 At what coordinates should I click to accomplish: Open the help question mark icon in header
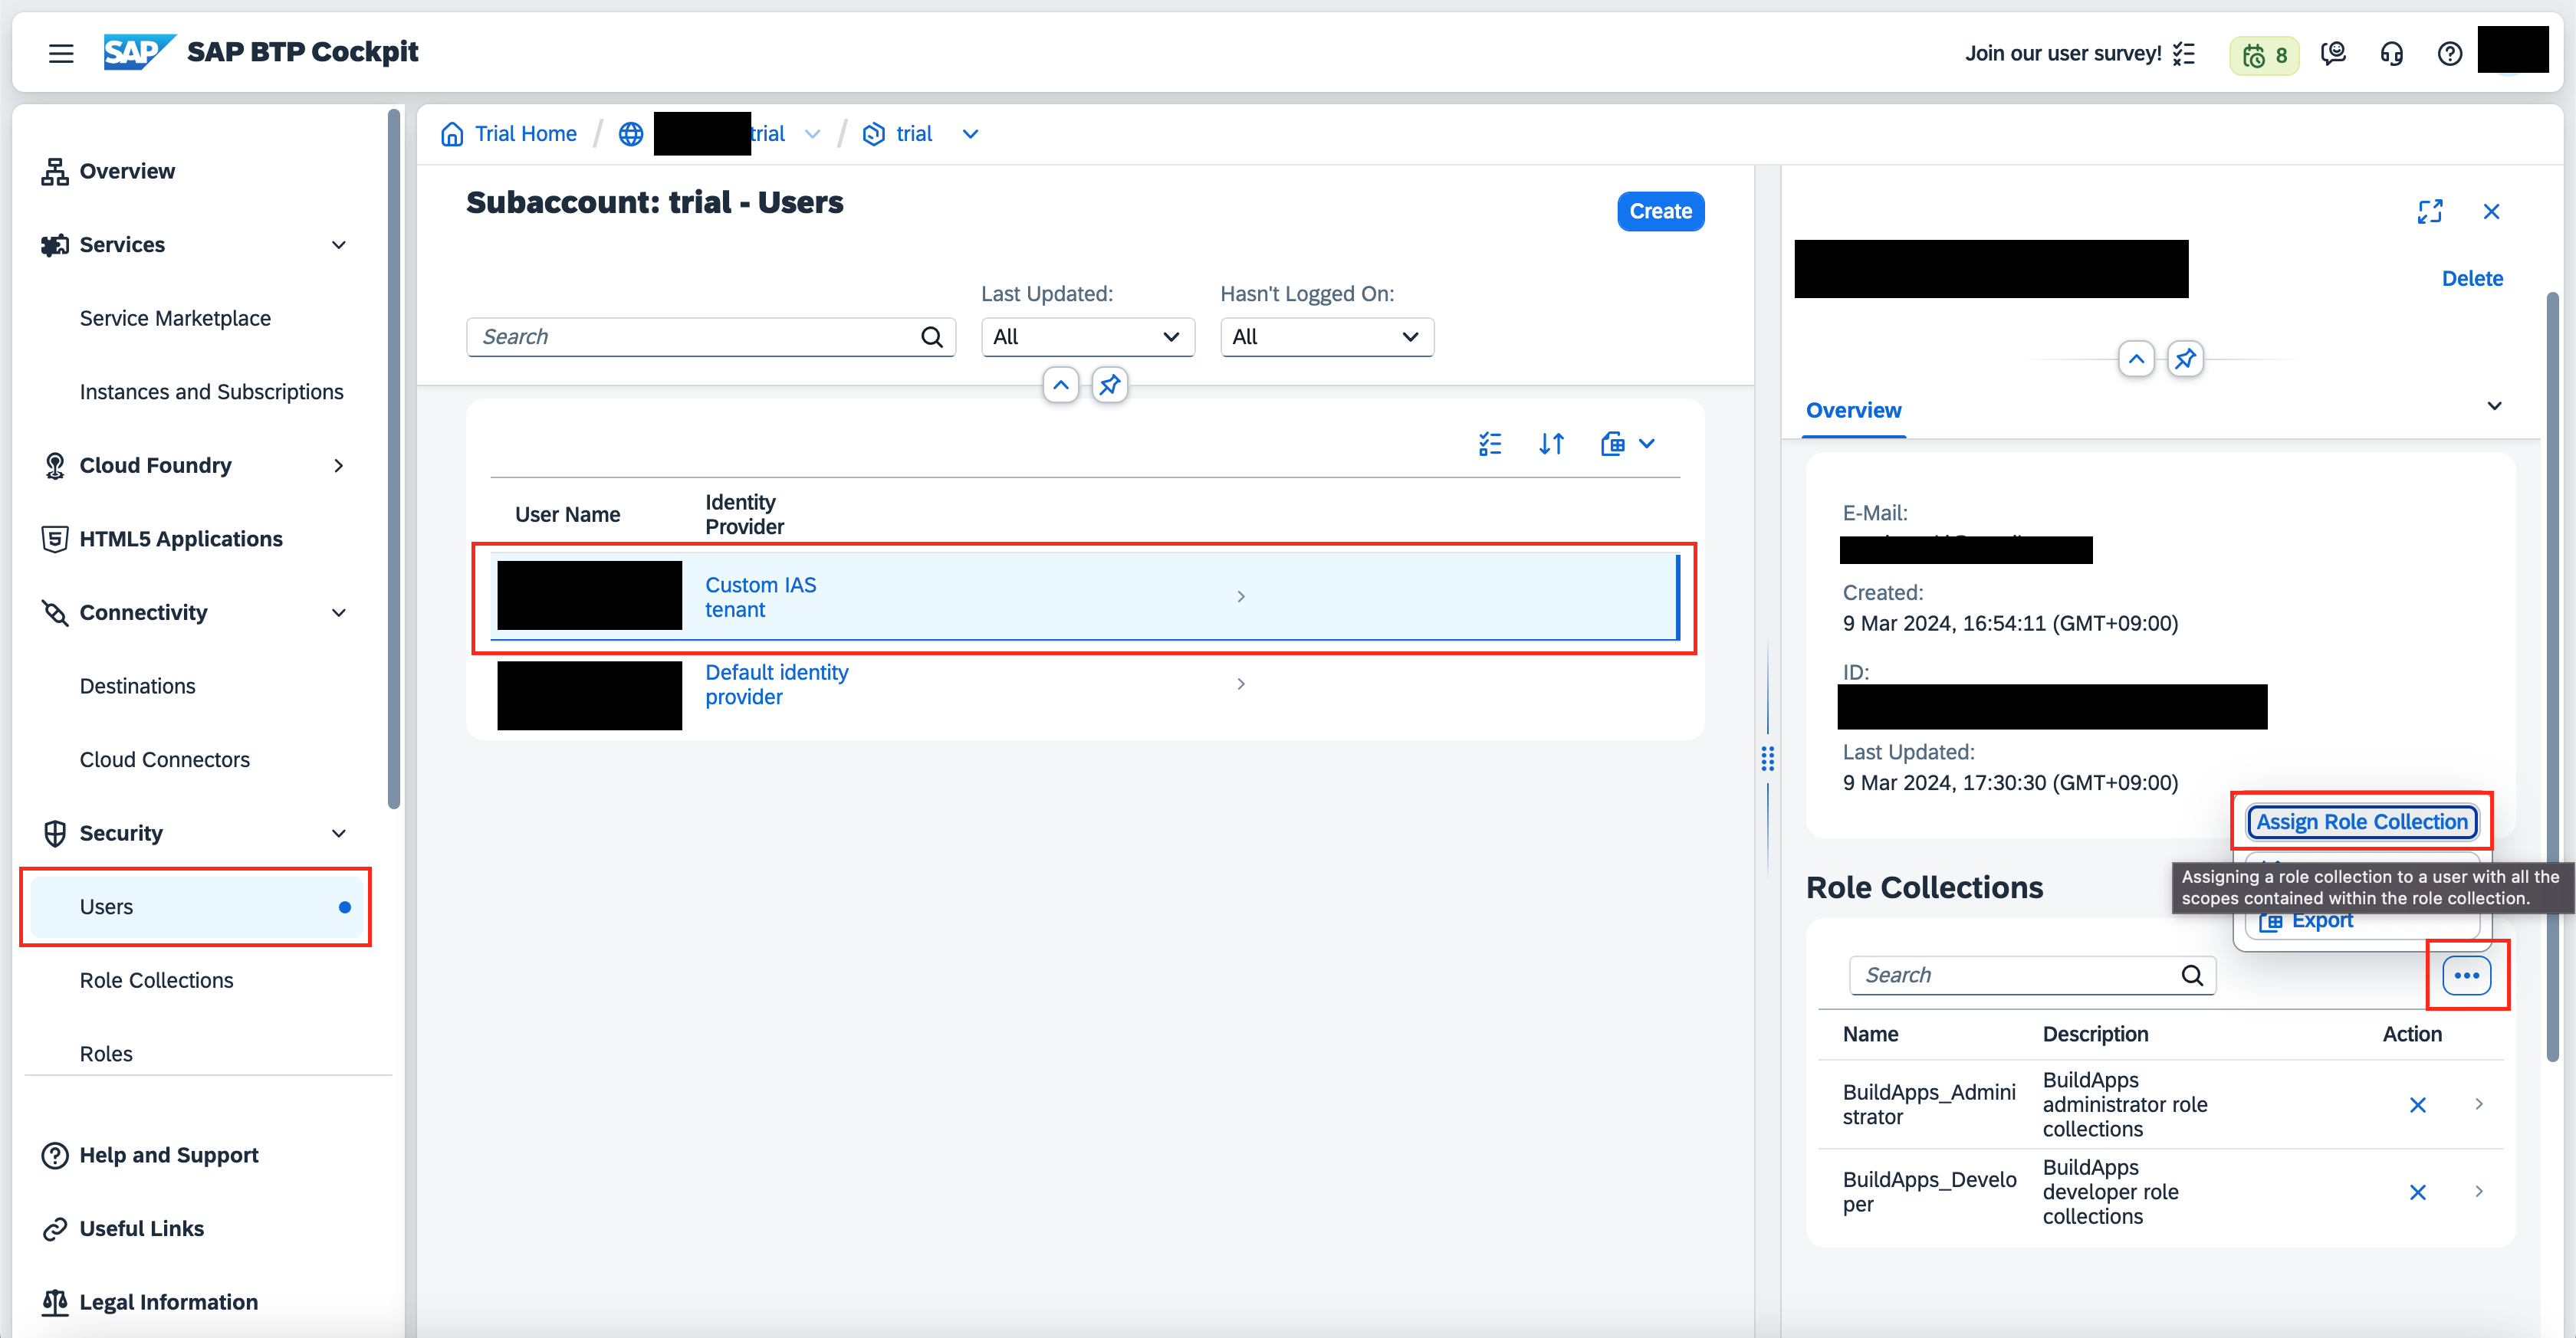point(2449,54)
